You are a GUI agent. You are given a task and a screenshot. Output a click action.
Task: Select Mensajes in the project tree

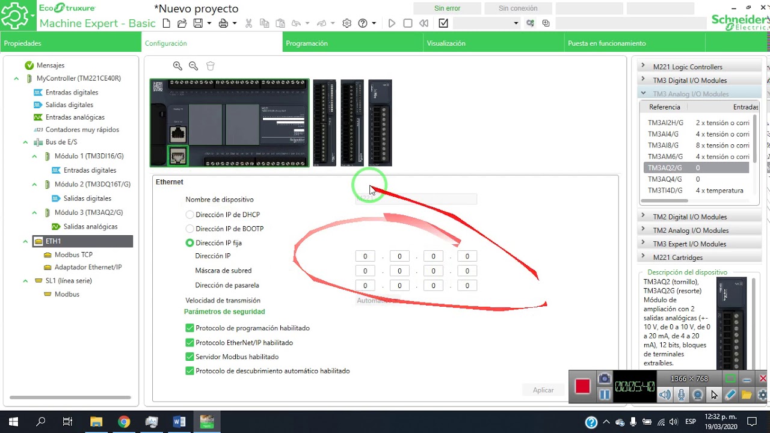pos(51,66)
